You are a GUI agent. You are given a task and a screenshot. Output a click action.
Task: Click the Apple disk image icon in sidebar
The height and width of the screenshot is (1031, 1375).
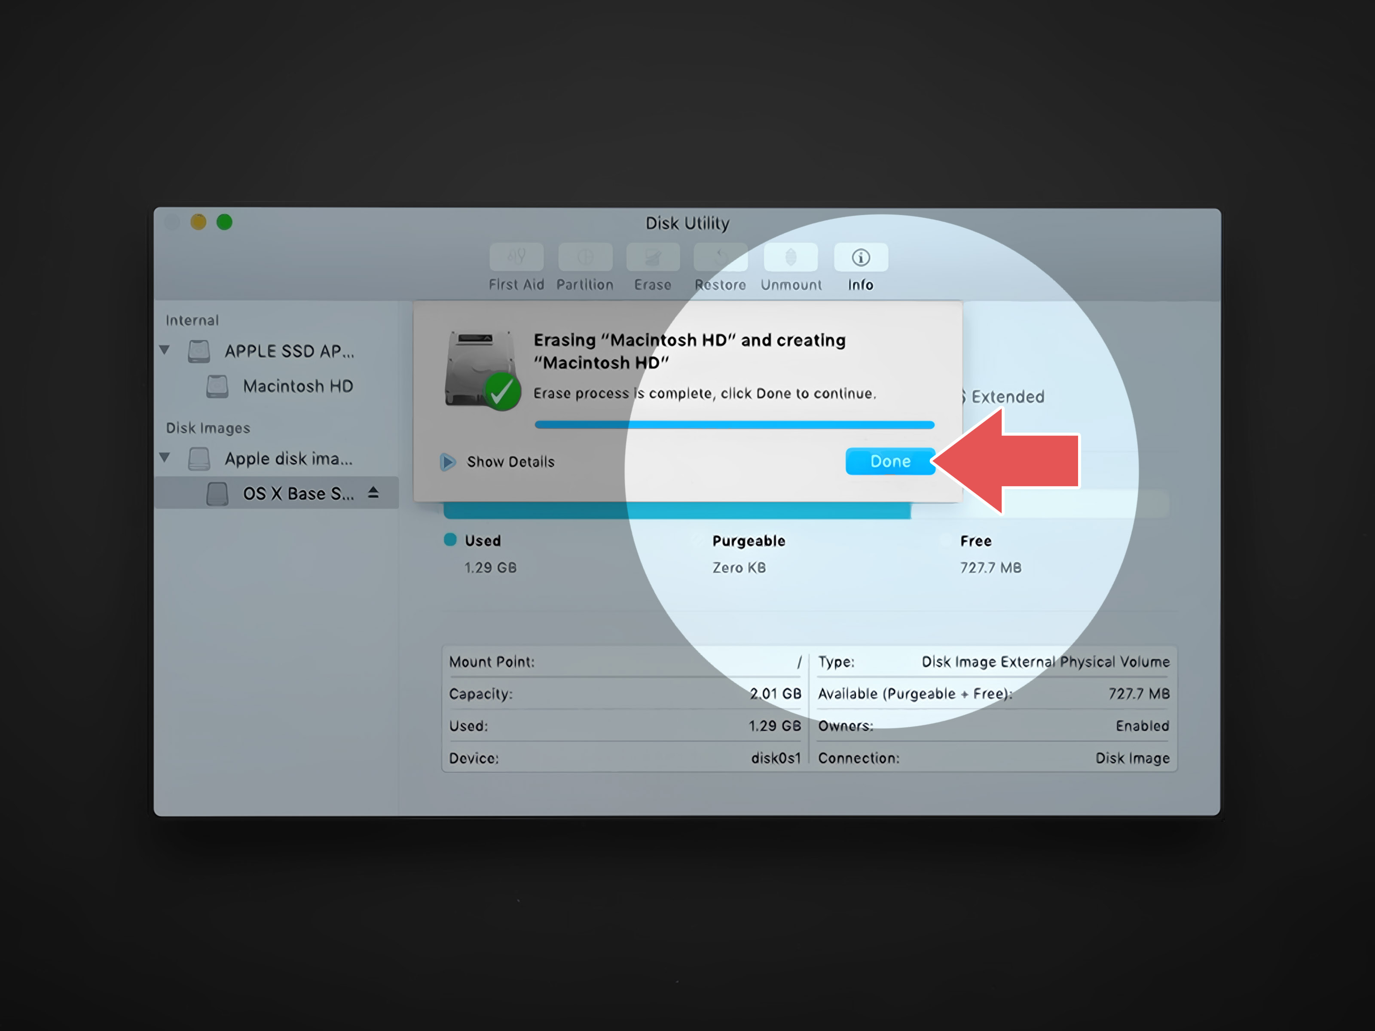(x=199, y=459)
